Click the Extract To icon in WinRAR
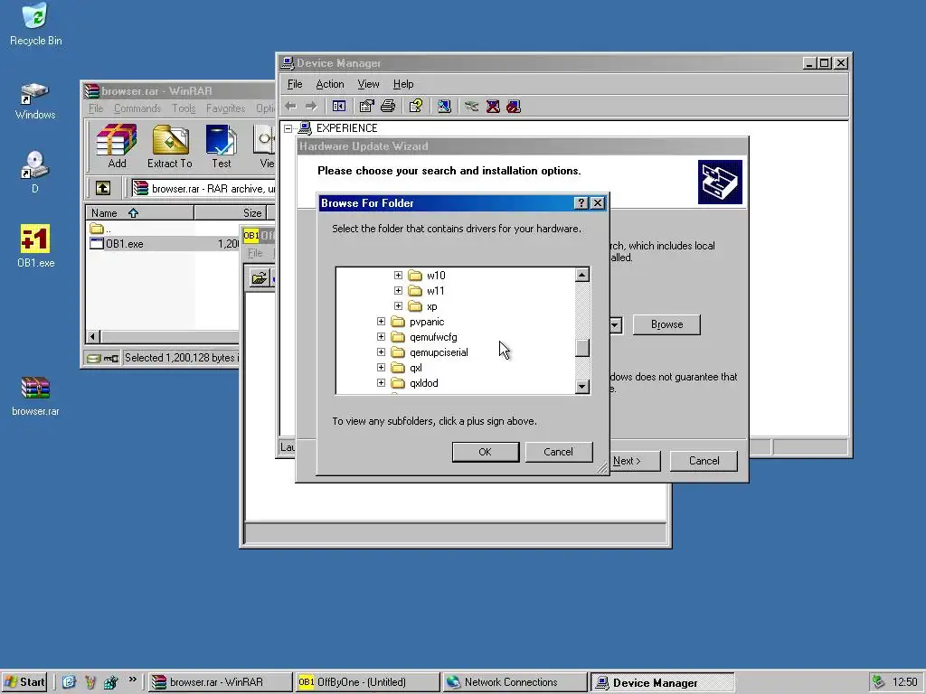926x694 pixels. (x=169, y=146)
